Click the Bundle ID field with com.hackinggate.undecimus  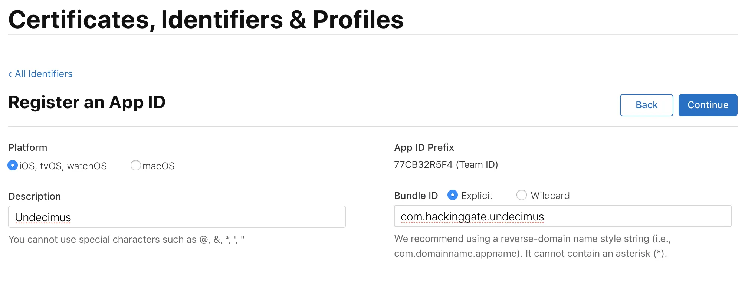click(x=562, y=216)
